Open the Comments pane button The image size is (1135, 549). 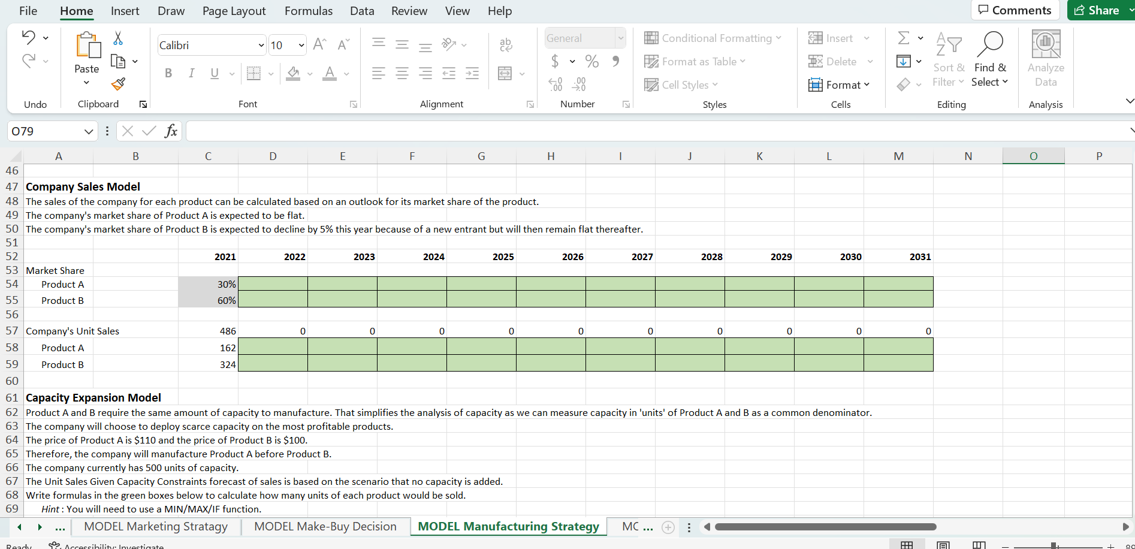click(x=1015, y=10)
